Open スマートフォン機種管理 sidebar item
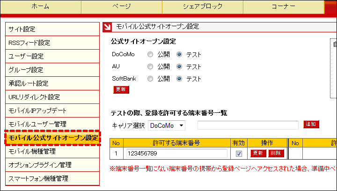The height and width of the screenshot is (191, 337). (52, 178)
